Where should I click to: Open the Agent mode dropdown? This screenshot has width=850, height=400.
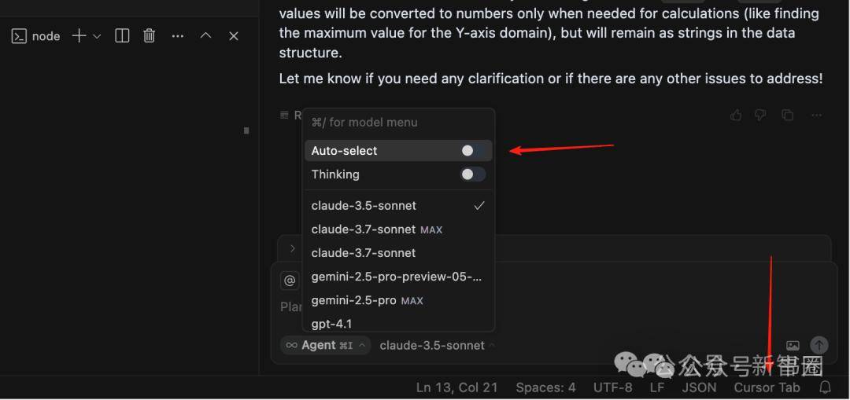325,345
